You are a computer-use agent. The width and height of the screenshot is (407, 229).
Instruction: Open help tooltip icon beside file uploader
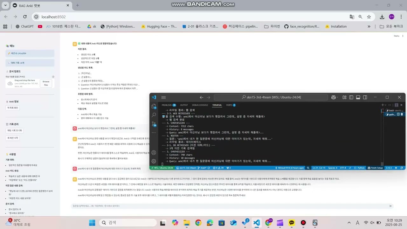tap(53, 77)
